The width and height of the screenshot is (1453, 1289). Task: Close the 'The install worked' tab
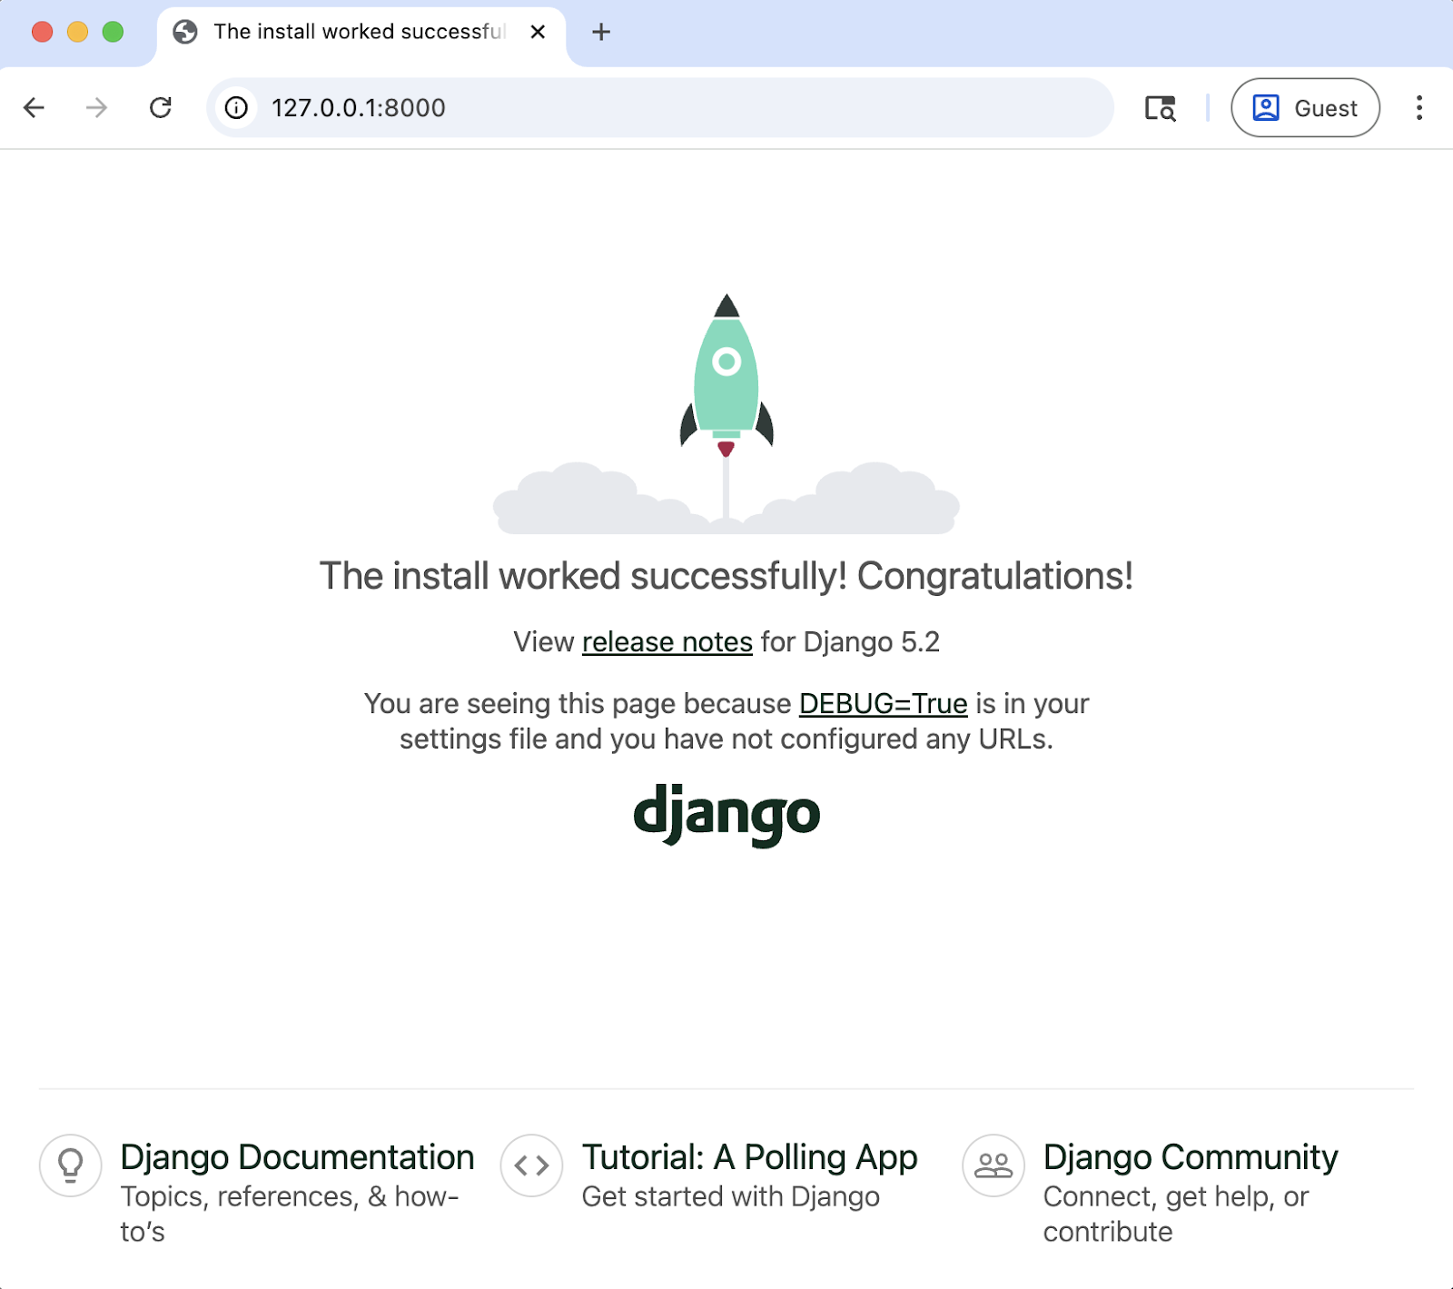tap(538, 32)
